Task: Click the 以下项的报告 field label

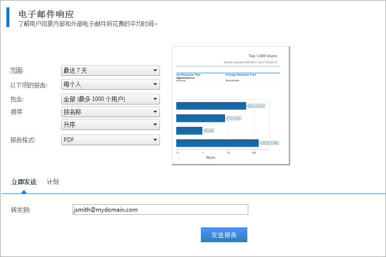Action: (x=29, y=85)
